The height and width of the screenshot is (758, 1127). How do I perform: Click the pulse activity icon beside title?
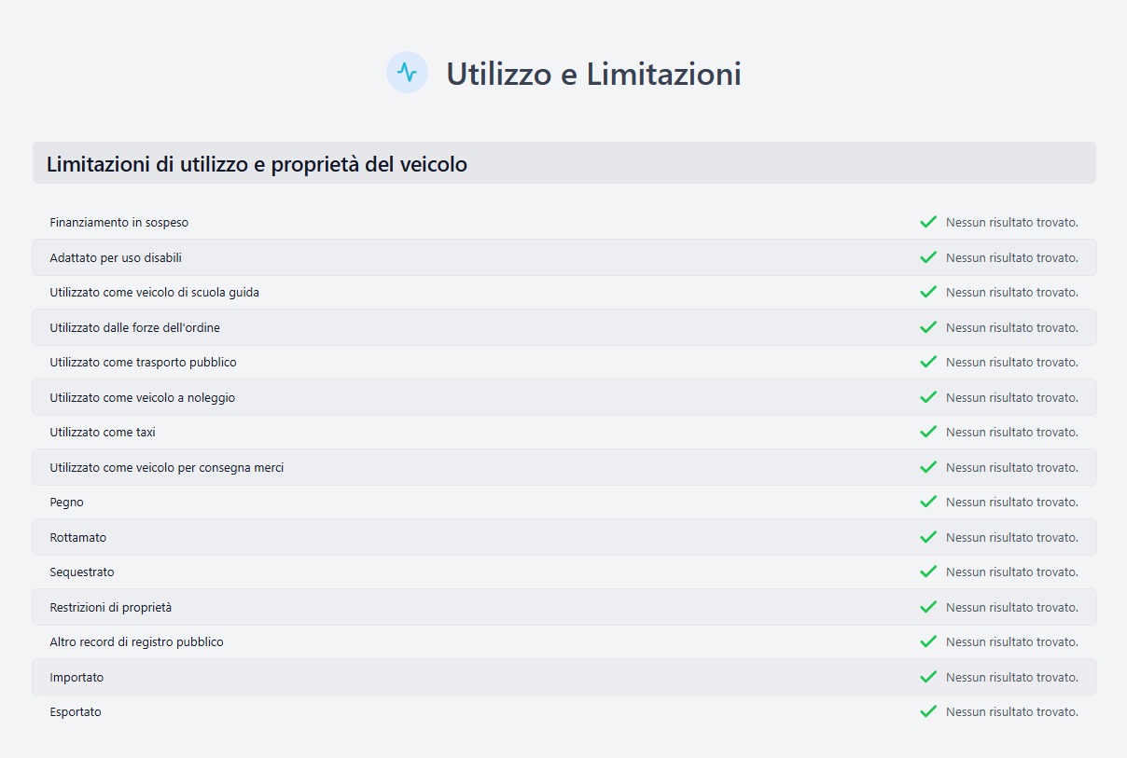click(407, 73)
